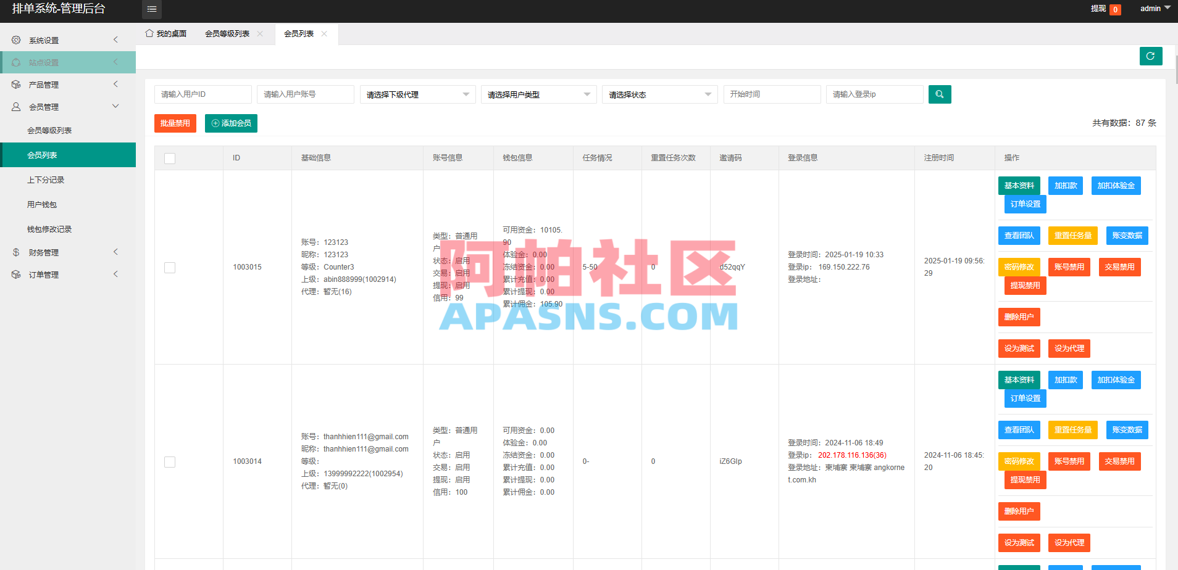Open the 请选择用户类型 dropdown
Screen dimensions: 1178x570
pos(538,94)
